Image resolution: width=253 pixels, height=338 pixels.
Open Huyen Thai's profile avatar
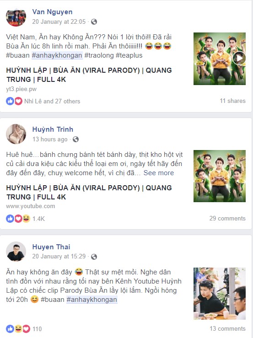click(x=16, y=252)
